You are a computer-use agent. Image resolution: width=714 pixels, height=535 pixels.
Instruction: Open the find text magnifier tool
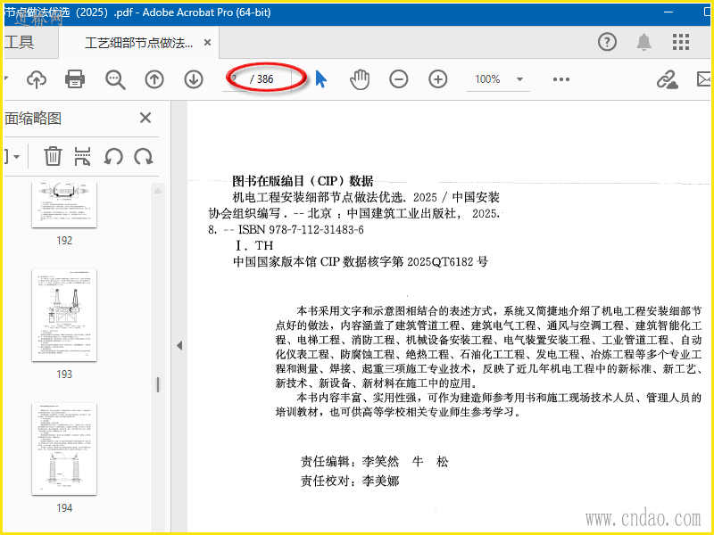(115, 79)
